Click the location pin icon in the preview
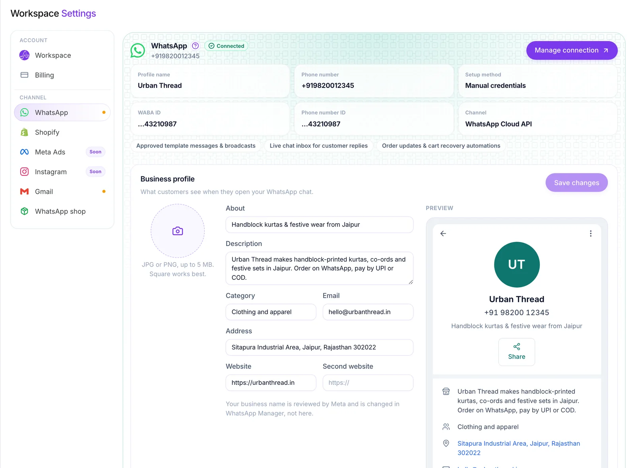Viewport: 636px width, 468px height. pos(446,443)
